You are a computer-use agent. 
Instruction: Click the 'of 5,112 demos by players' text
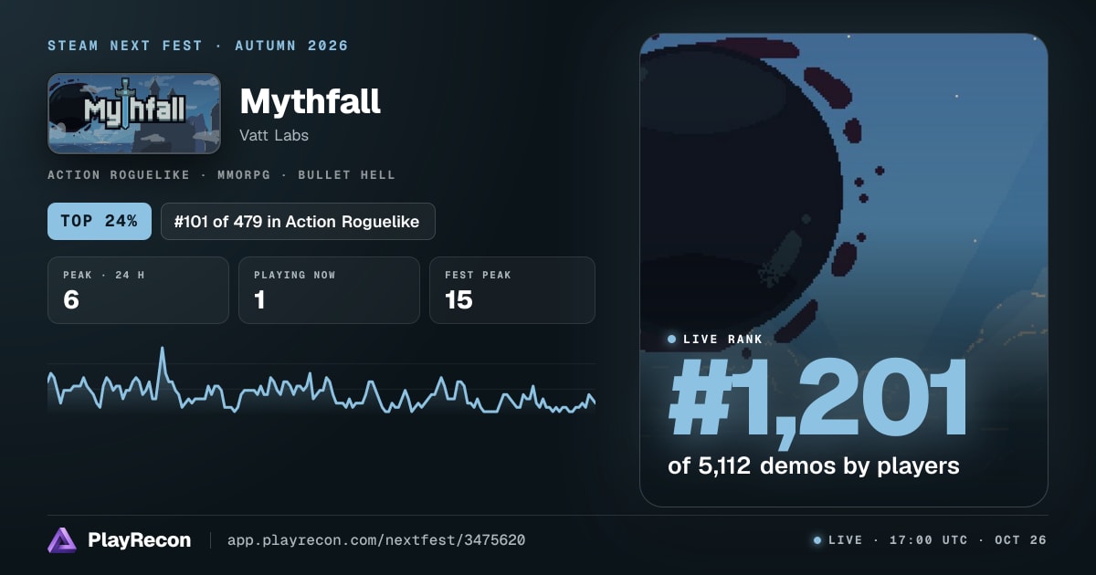click(814, 465)
